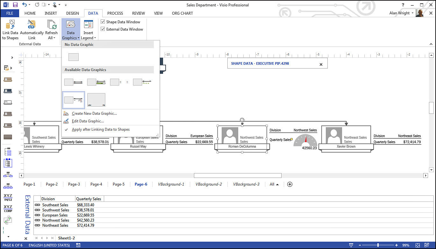Close the External Data window

26,238
